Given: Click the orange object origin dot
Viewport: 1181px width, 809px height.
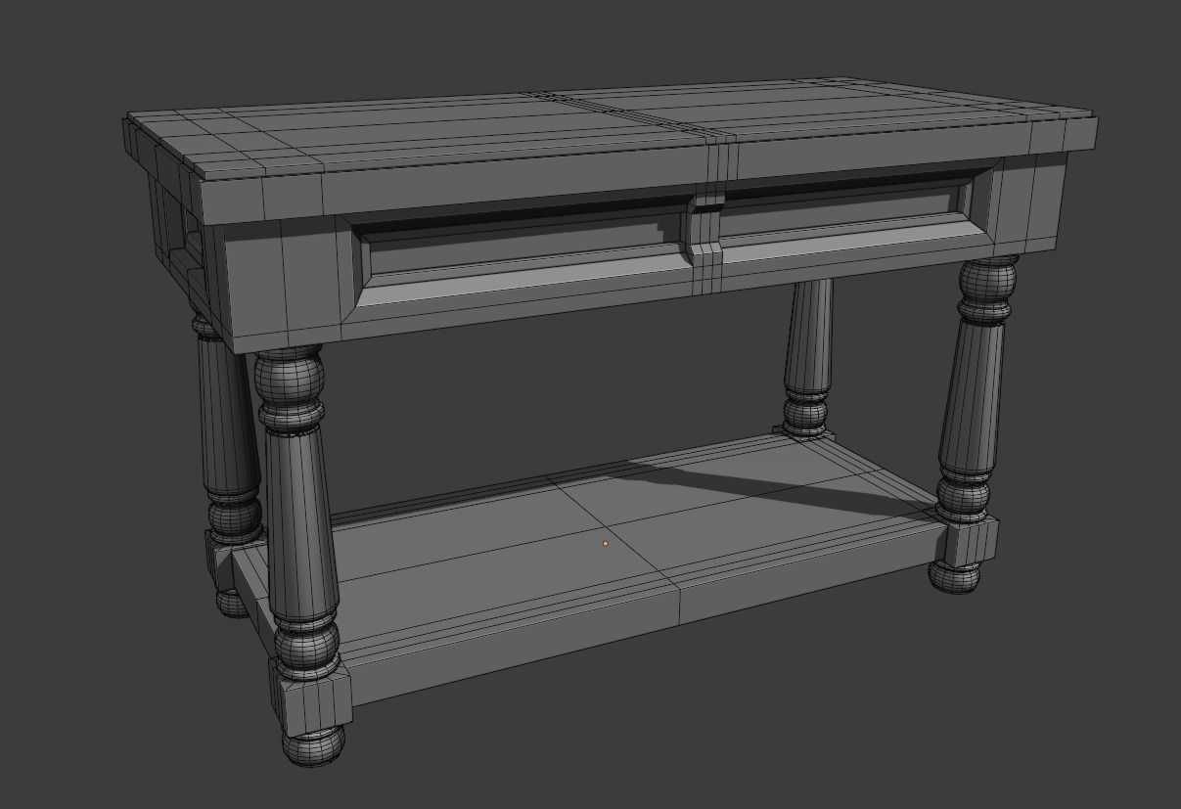Looking at the screenshot, I should tap(606, 543).
